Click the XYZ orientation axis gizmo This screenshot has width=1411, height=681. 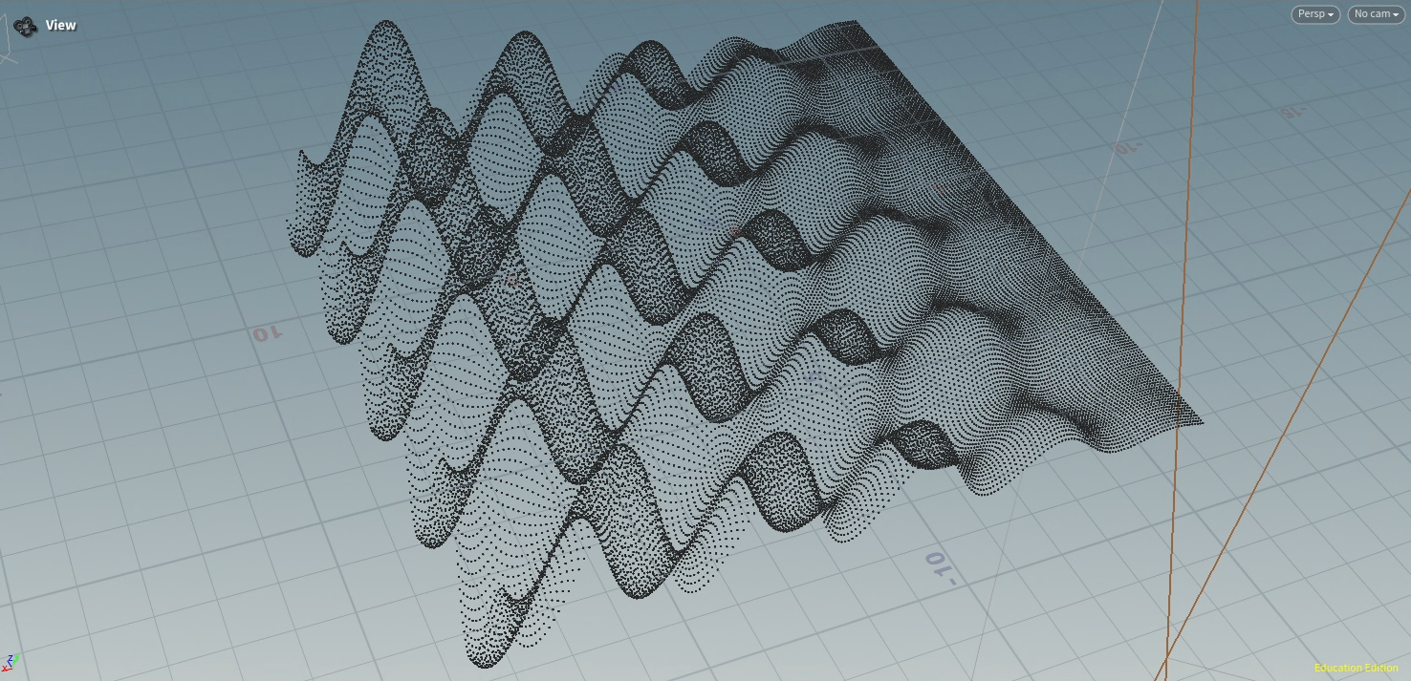[11, 661]
